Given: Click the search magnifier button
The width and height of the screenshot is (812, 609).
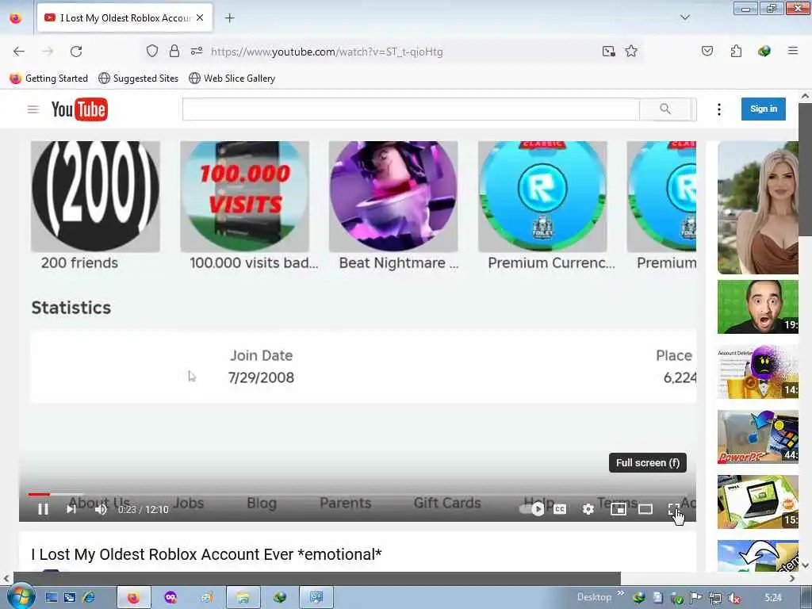Looking at the screenshot, I should point(665,109).
